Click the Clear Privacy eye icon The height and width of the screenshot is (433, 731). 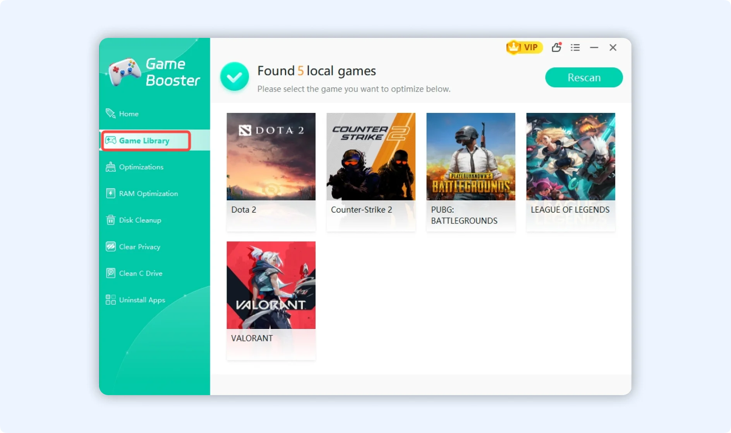tap(111, 247)
